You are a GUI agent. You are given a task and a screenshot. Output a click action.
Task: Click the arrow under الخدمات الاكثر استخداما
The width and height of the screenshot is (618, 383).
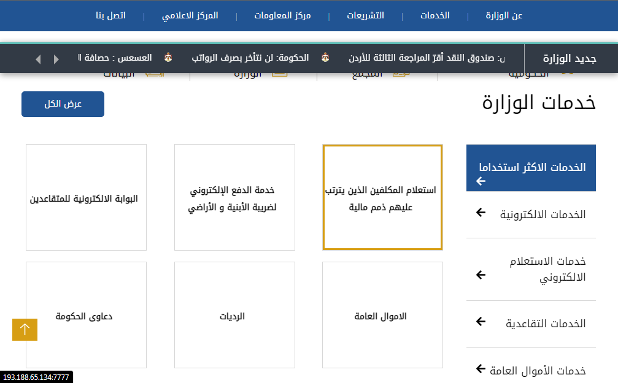tap(481, 181)
